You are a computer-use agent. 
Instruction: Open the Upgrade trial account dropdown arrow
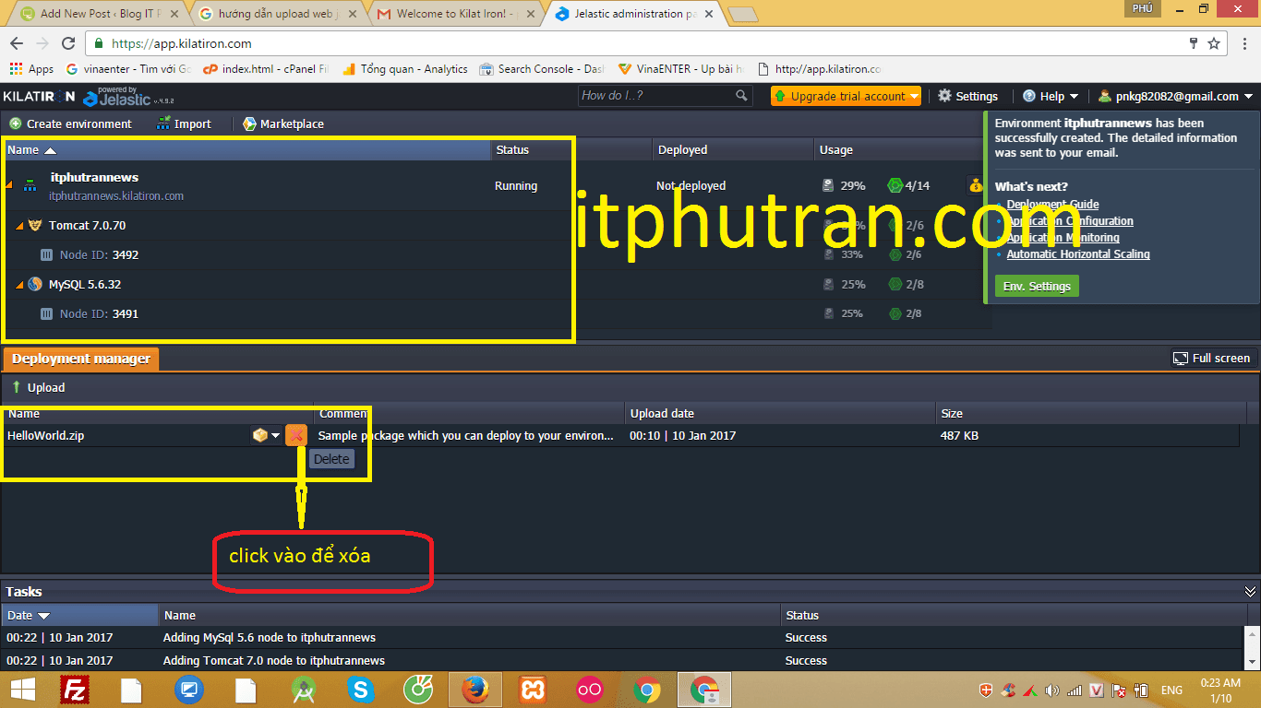[914, 96]
